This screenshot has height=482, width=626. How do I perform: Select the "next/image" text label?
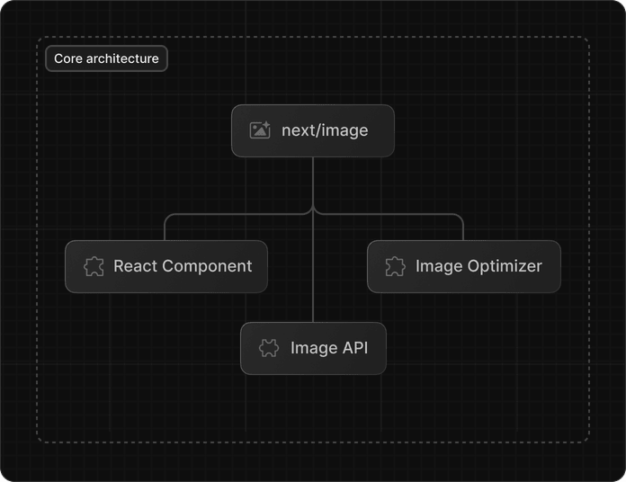tap(325, 130)
